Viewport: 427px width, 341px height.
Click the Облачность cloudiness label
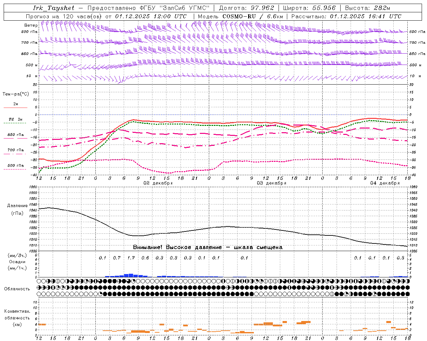[x=17, y=289]
